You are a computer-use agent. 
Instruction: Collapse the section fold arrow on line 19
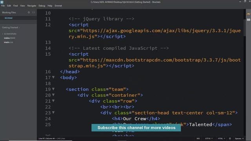(53, 89)
